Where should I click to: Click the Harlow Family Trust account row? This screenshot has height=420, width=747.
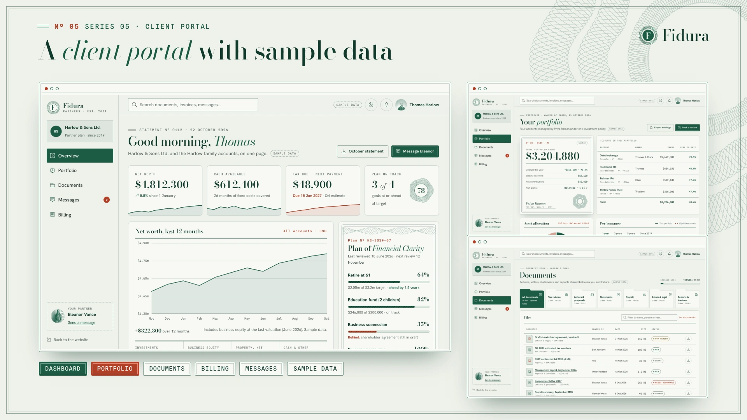[x=648, y=191]
